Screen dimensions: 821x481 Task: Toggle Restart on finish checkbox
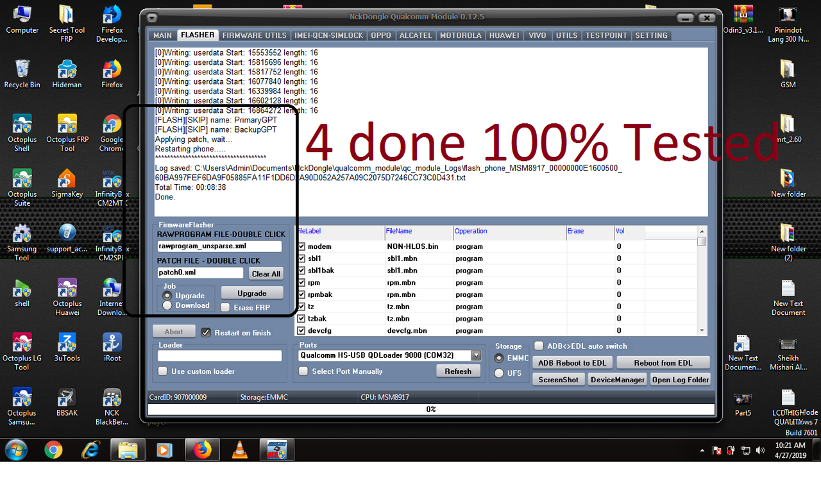point(206,332)
